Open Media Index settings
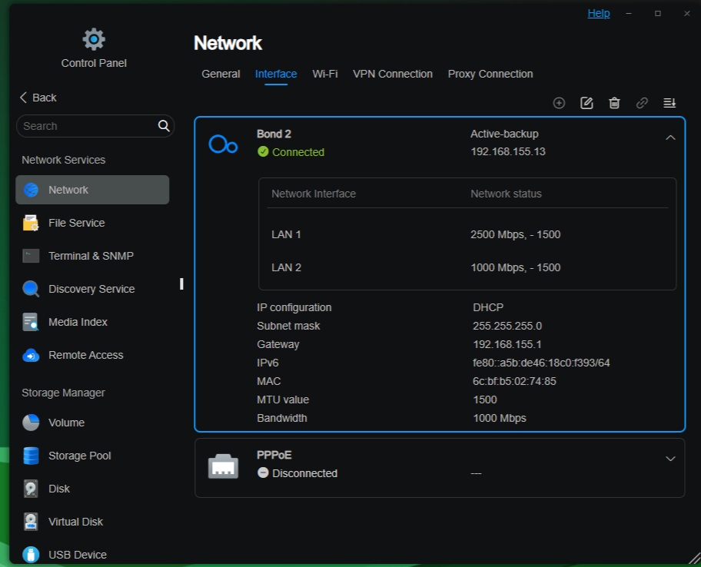The width and height of the screenshot is (701, 567). click(92, 322)
